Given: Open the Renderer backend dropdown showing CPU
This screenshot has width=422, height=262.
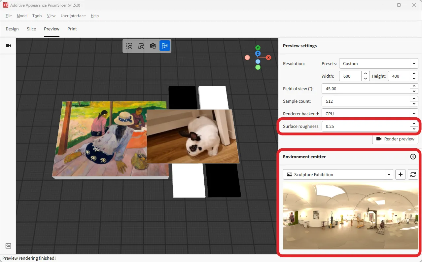Looking at the screenshot, I should [369, 113].
